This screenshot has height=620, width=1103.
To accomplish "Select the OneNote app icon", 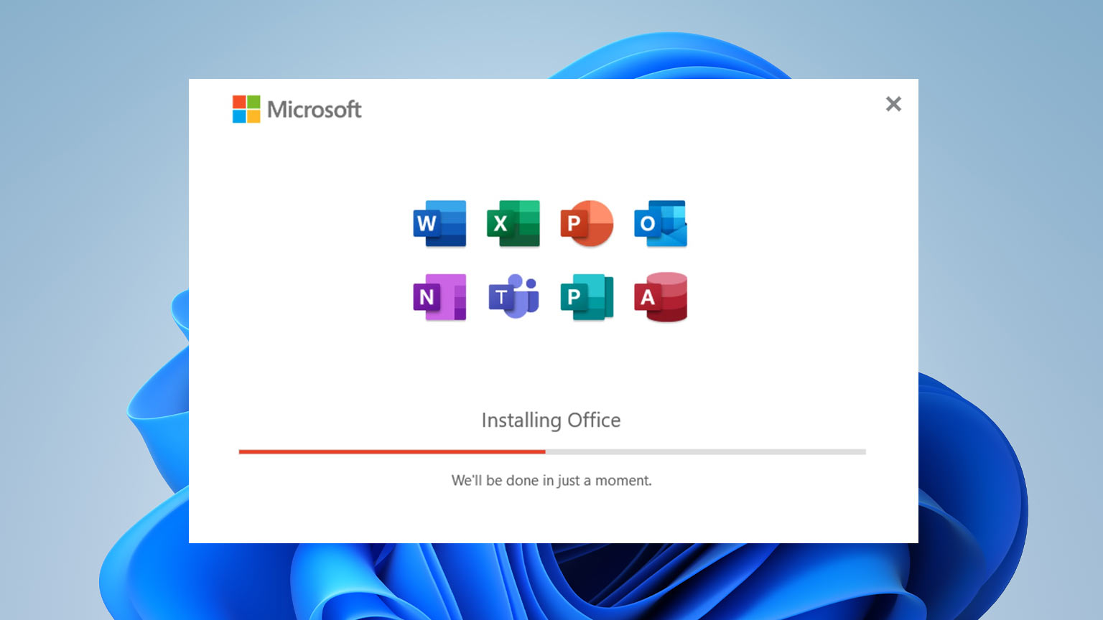I will 439,298.
